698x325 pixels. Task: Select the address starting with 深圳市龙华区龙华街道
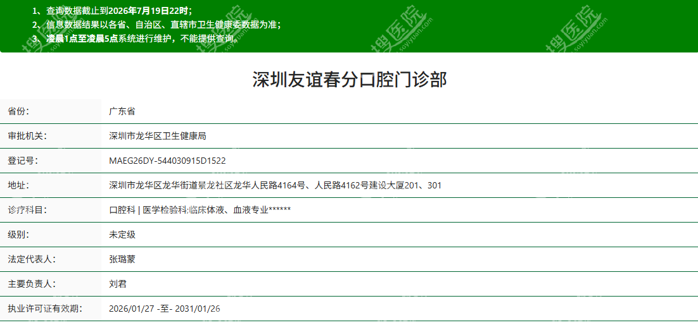pos(275,185)
